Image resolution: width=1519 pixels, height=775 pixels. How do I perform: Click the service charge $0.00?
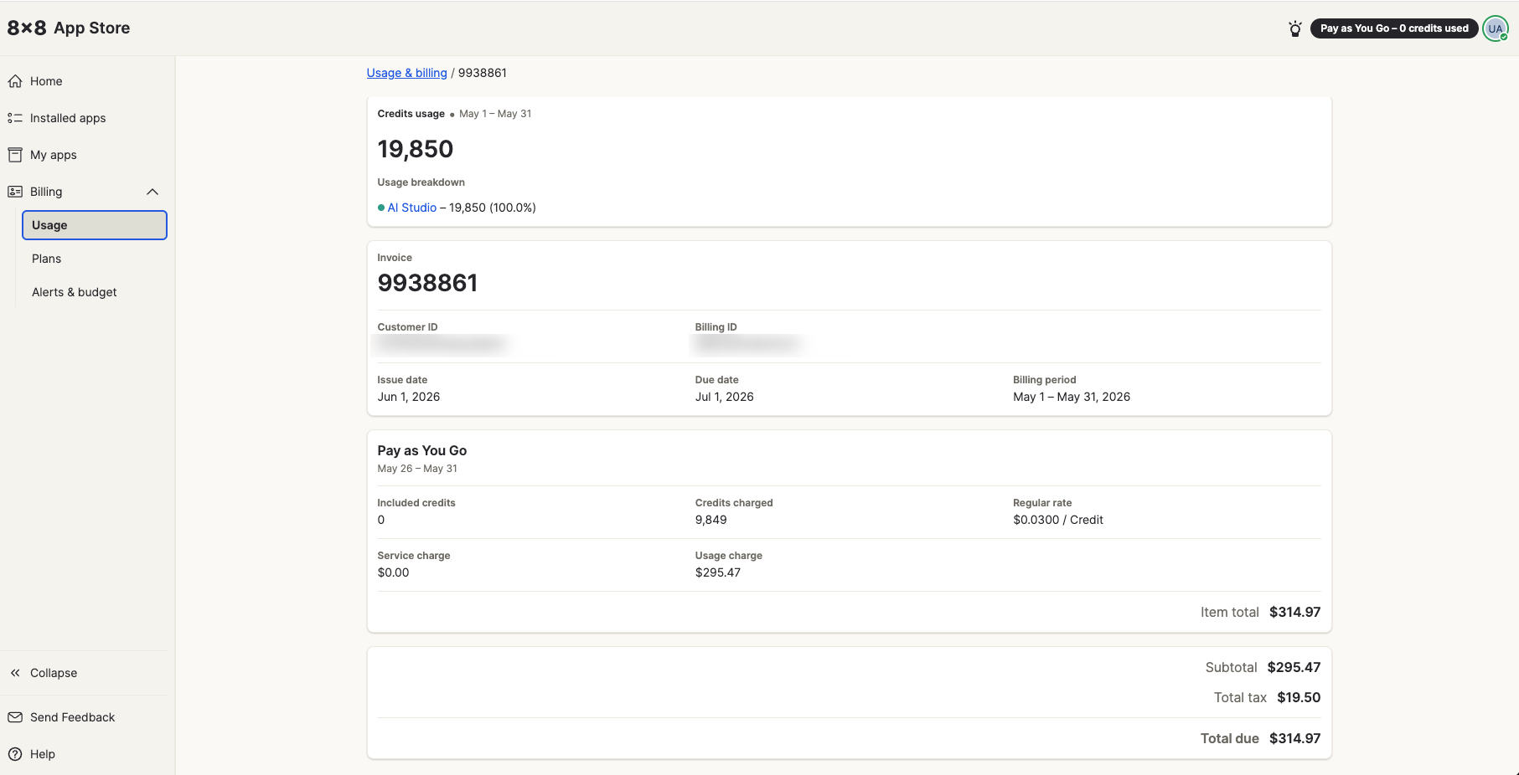click(x=394, y=572)
